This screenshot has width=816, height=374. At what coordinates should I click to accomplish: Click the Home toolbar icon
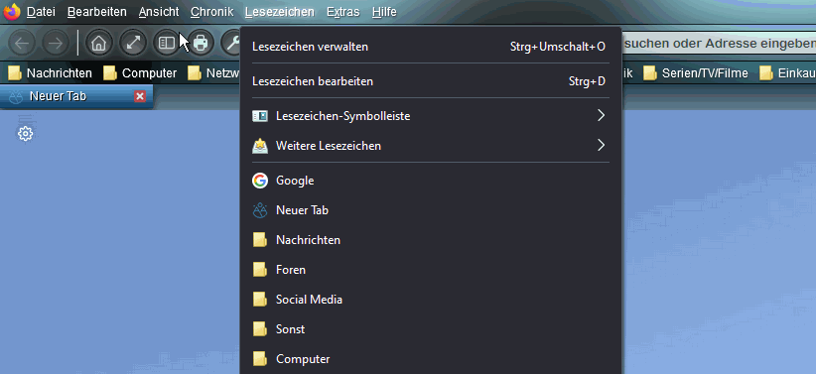point(98,44)
